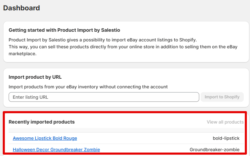Screen dimensions: 250x156
Task: Open Halloween Decor Groundbreaker Zombie link
Action: [x=56, y=149]
